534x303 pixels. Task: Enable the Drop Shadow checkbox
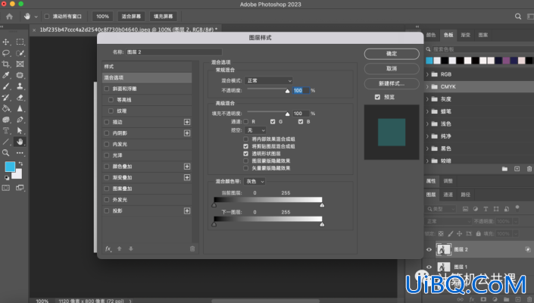107,211
